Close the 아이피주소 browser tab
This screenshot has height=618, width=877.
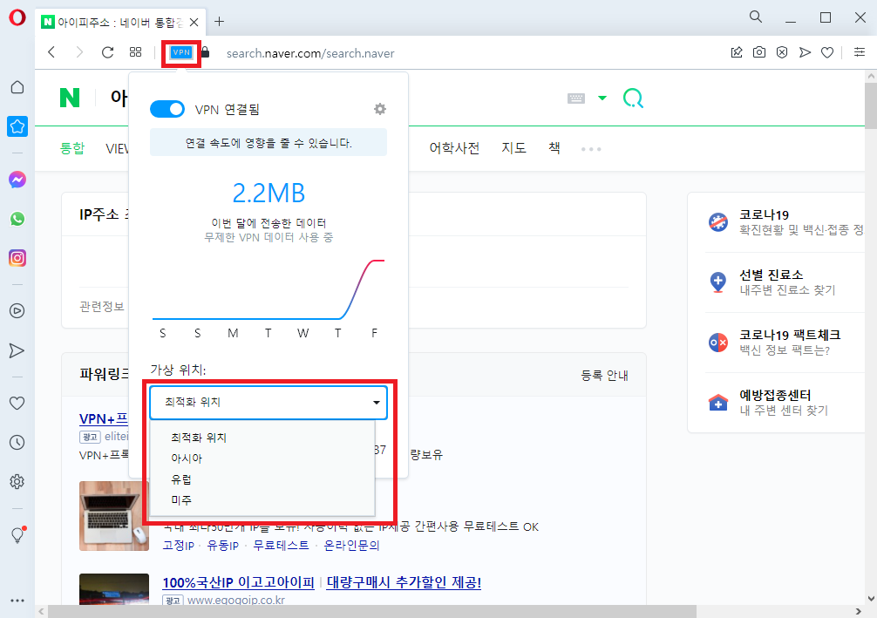click(194, 23)
